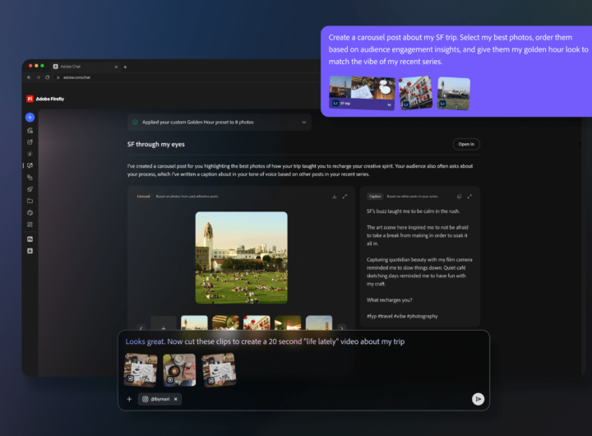Send the prompt with the send arrow
This screenshot has height=436, width=592.
tap(478, 398)
